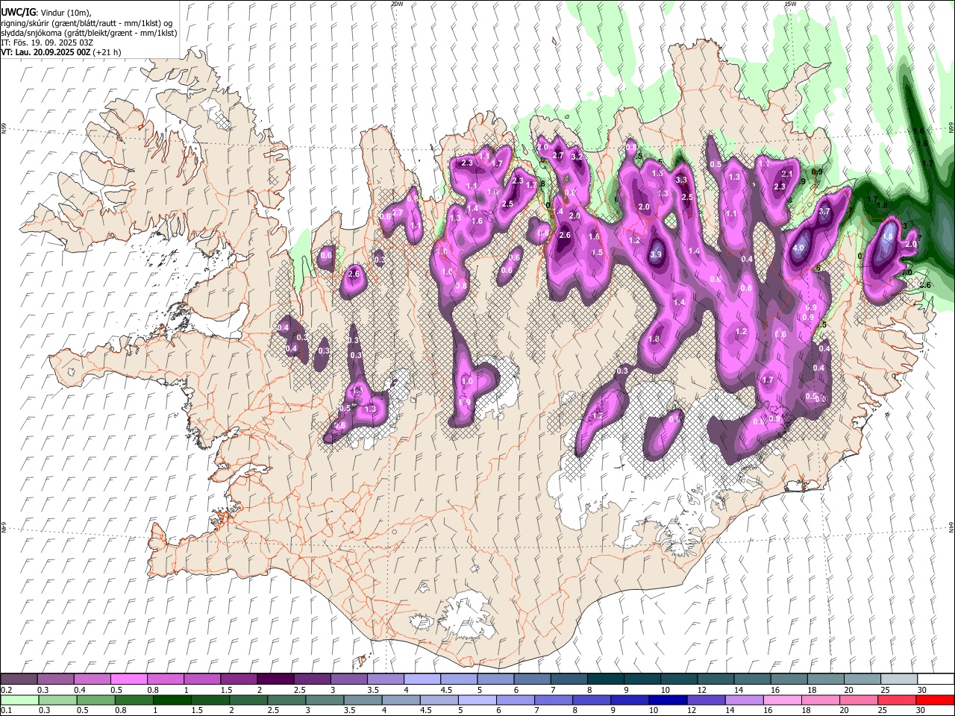Click the 4.0 precipitation value on the map
This screenshot has width=955, height=716.
(799, 248)
